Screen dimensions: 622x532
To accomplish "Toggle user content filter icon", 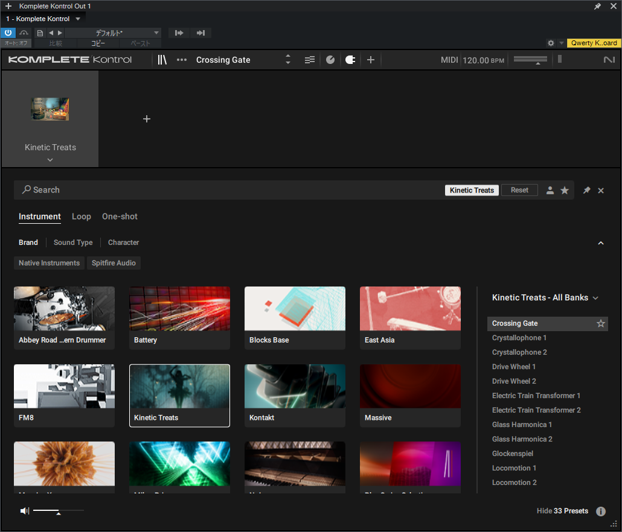I will (550, 190).
